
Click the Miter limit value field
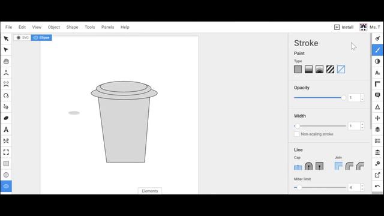click(x=354, y=188)
